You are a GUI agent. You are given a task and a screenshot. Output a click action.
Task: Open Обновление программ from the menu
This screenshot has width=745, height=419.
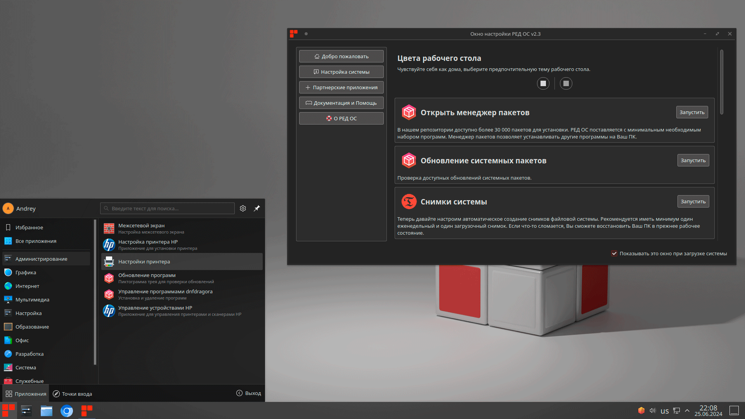coord(147,278)
